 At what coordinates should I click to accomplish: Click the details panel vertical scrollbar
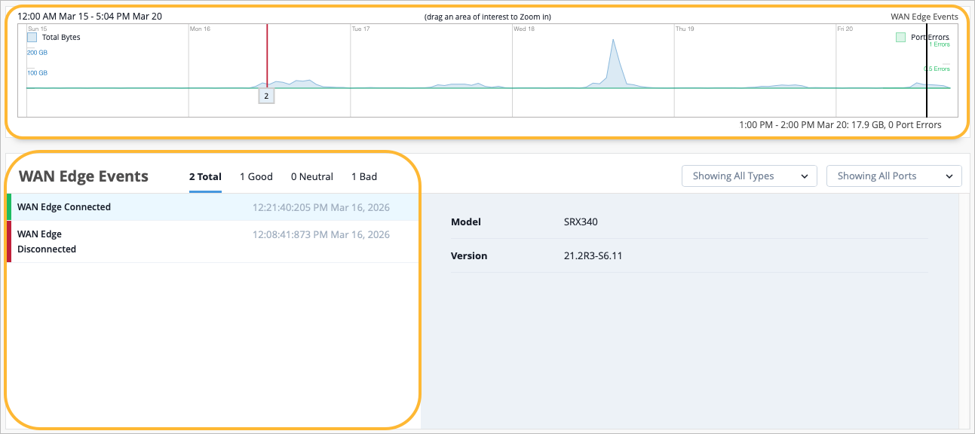point(963,310)
